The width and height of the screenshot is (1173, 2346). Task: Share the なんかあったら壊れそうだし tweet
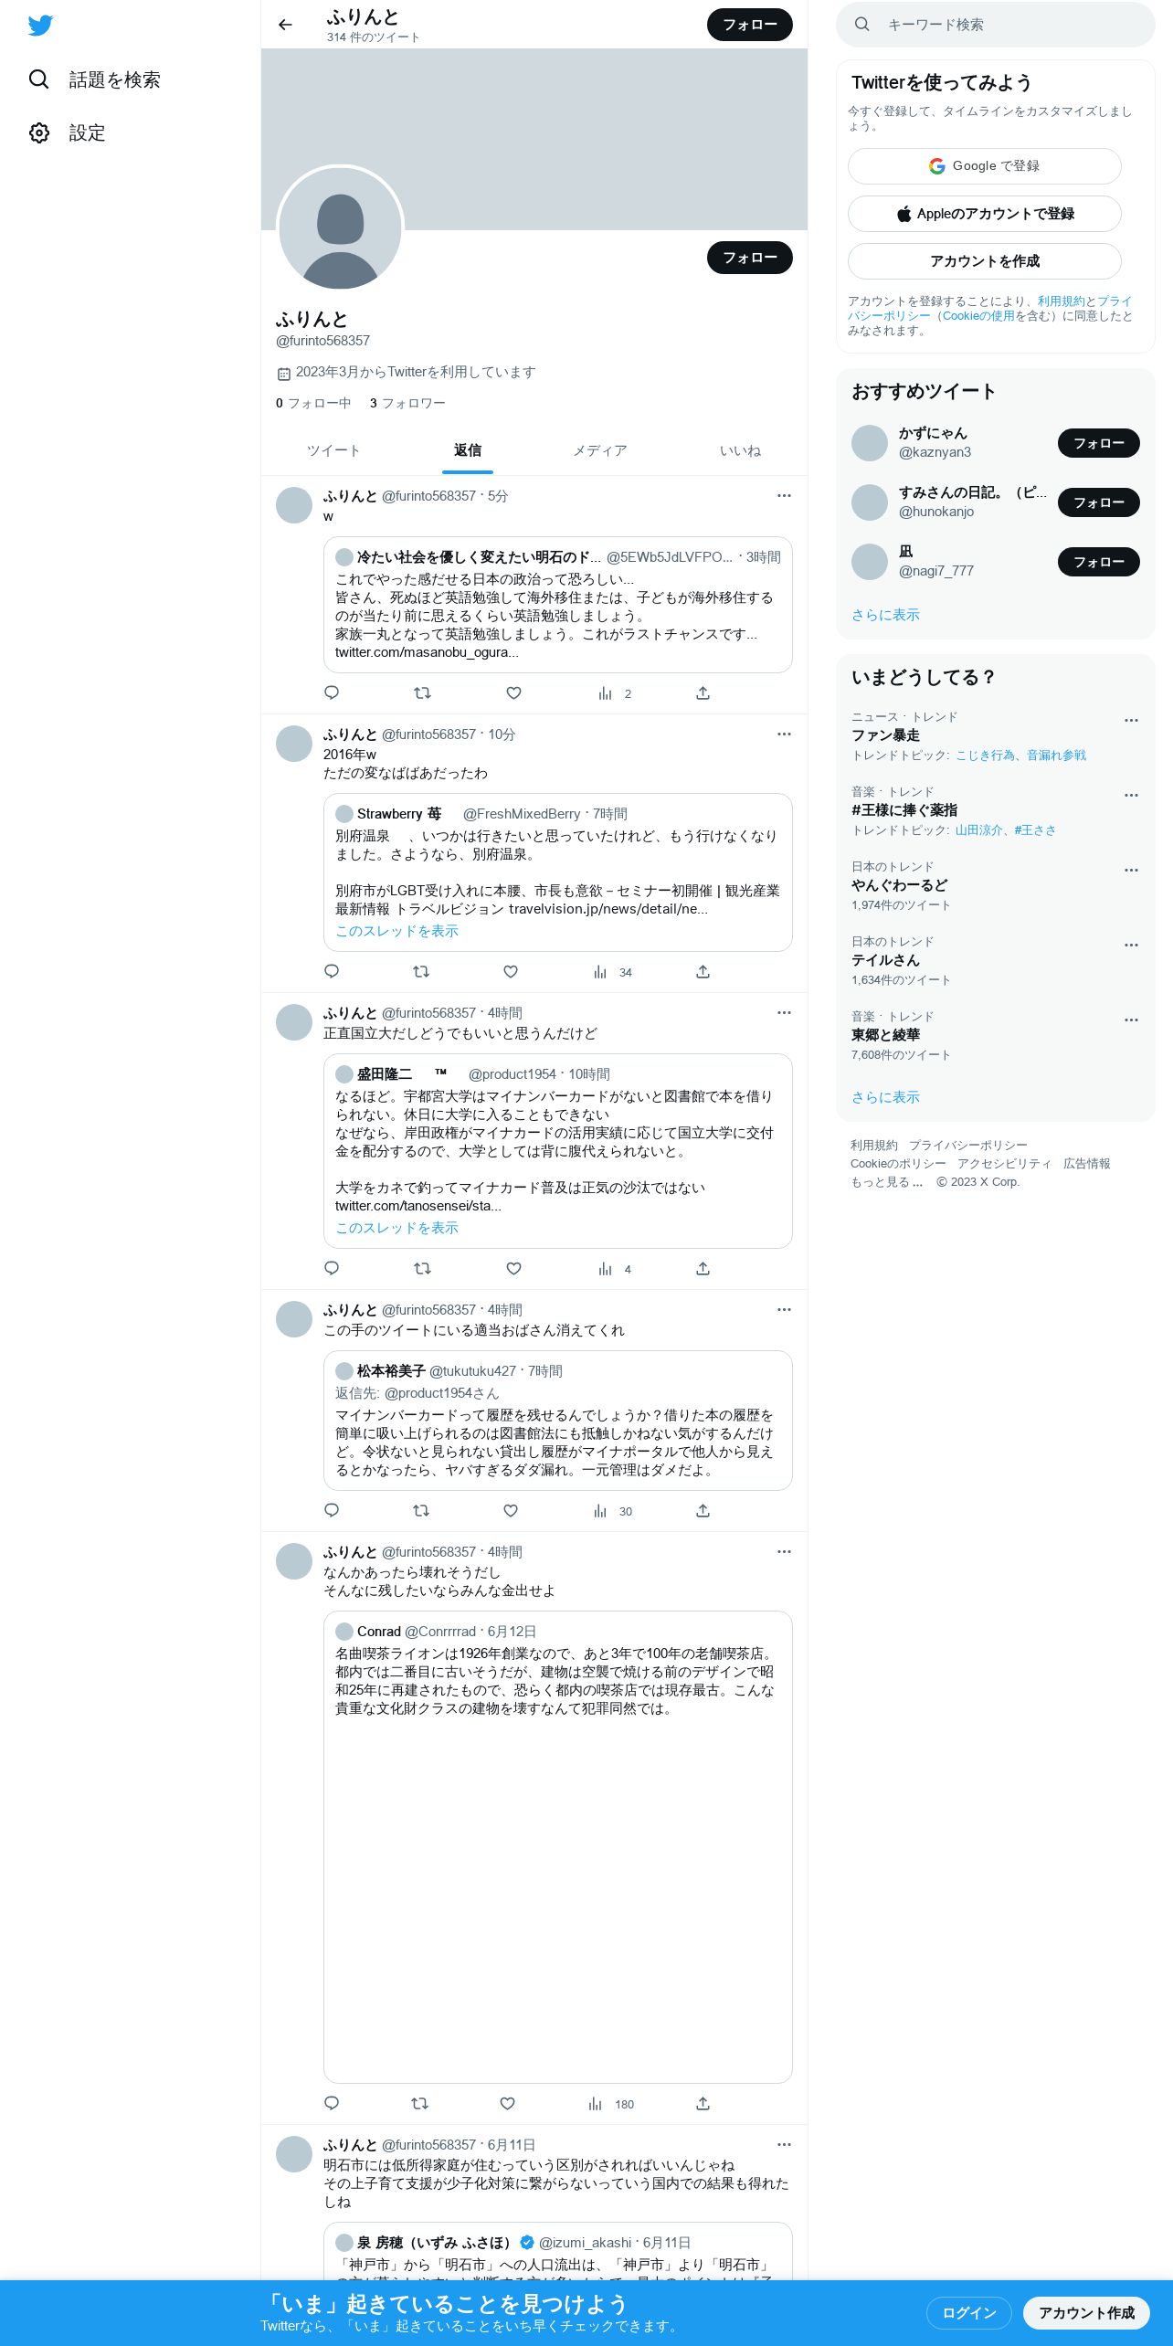703,2104
